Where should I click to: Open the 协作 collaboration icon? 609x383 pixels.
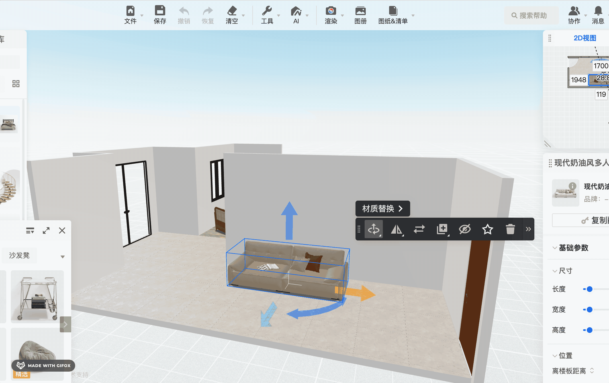point(574,11)
